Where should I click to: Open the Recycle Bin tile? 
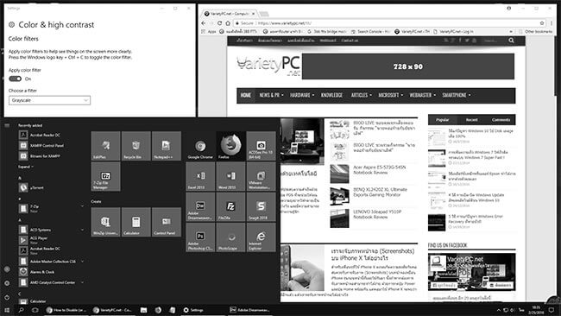point(136,146)
